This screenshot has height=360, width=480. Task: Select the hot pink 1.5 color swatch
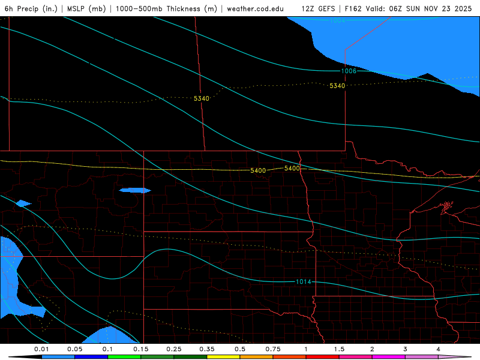click(356, 357)
